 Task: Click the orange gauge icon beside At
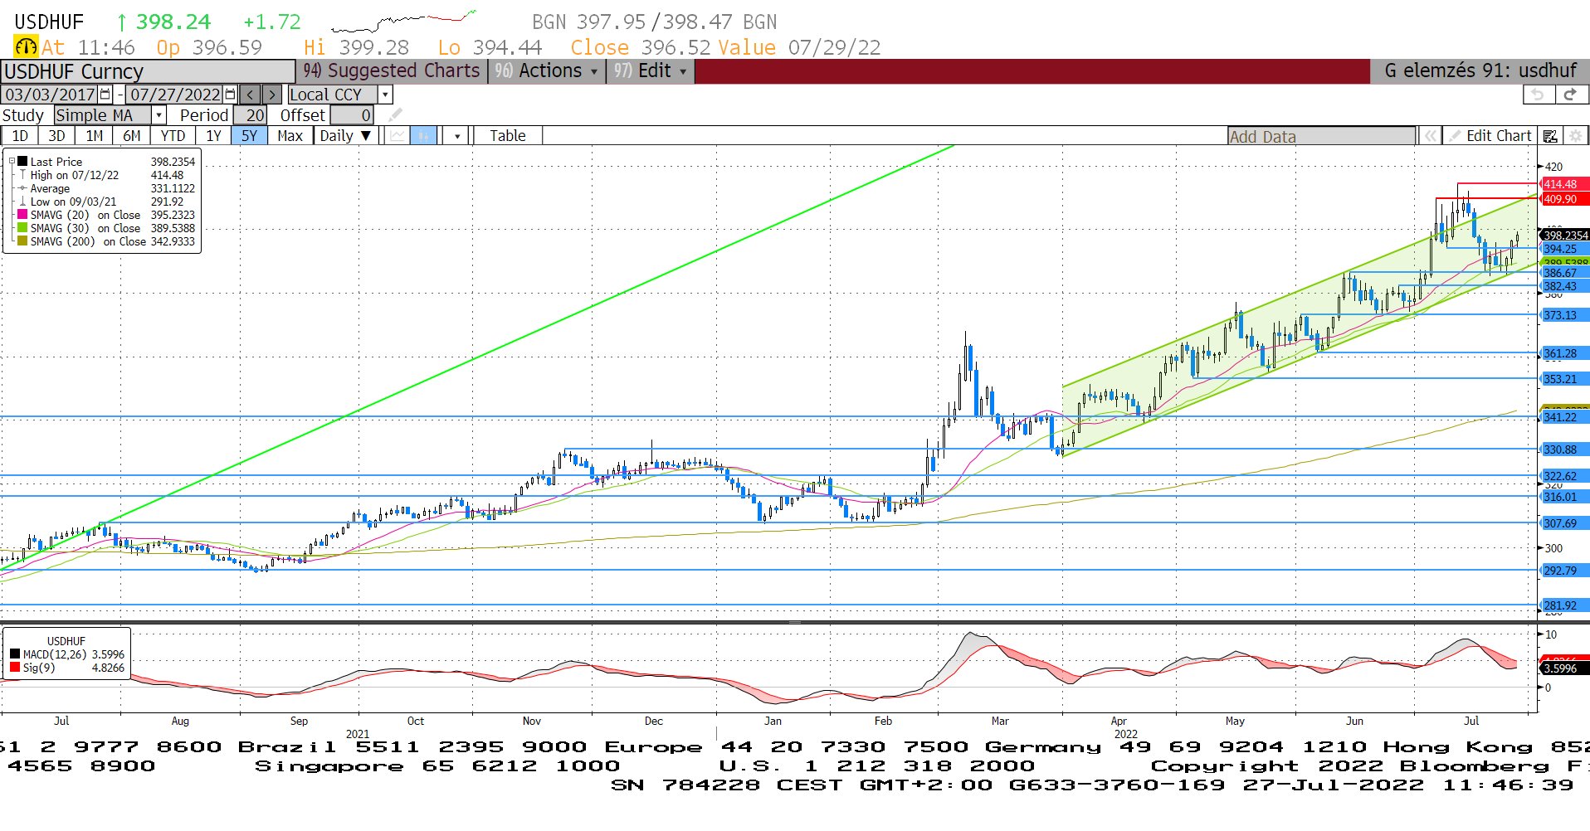coord(26,47)
